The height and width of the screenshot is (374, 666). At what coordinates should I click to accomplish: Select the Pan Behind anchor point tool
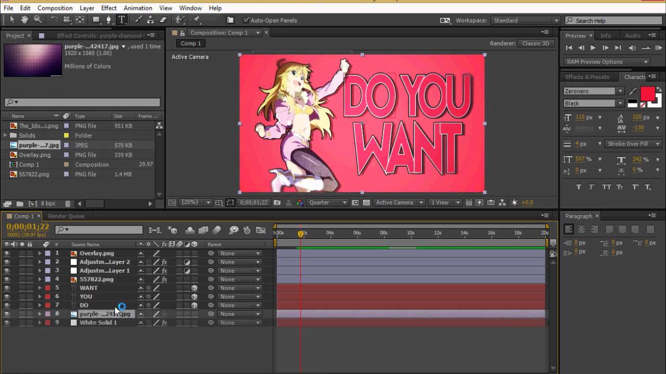coord(80,20)
